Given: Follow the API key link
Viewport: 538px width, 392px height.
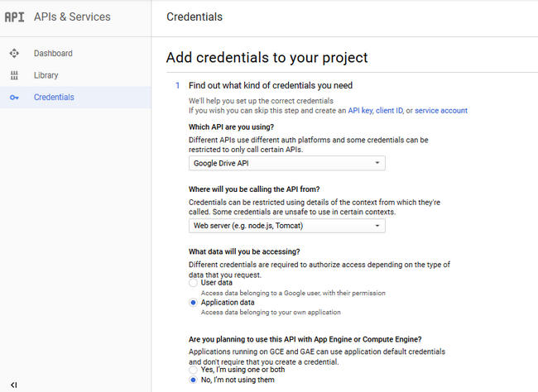Looking at the screenshot, I should (x=360, y=111).
